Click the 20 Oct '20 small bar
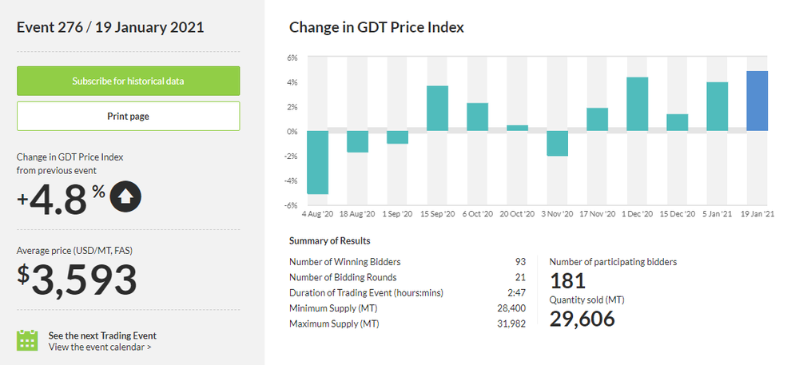The image size is (799, 365). tap(517, 128)
